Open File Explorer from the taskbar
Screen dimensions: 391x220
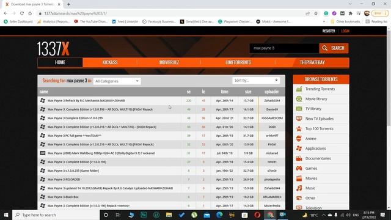169,215
